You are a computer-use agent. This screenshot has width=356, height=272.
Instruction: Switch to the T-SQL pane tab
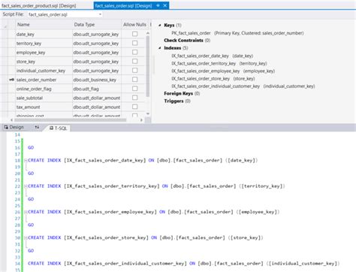(x=58, y=128)
